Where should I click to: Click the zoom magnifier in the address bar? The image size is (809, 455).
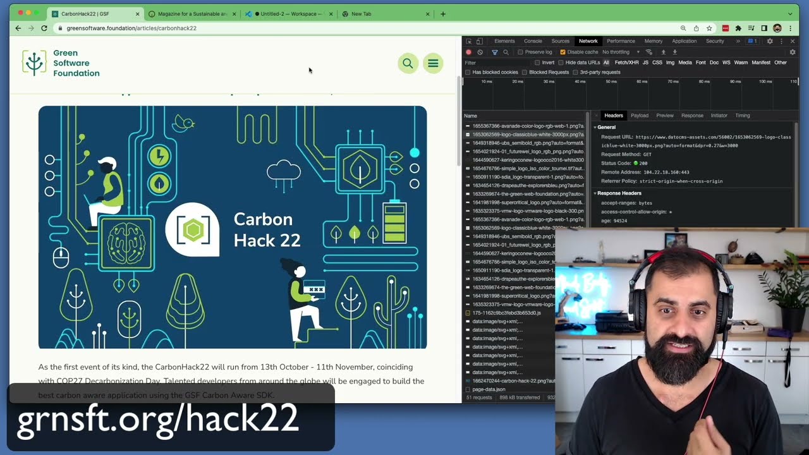tap(683, 28)
